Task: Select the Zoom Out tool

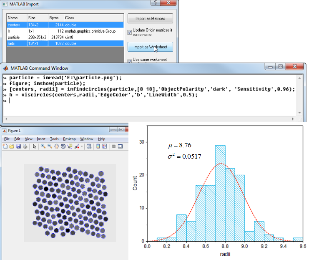Action: point(50,146)
